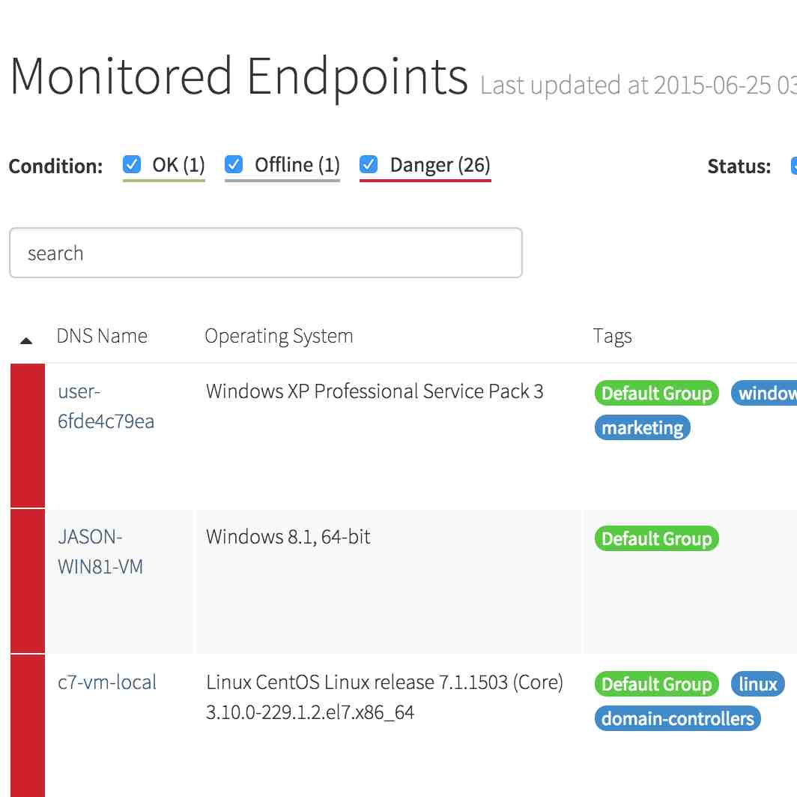Focus the search input field
Screen dimensions: 797x797
[265, 253]
